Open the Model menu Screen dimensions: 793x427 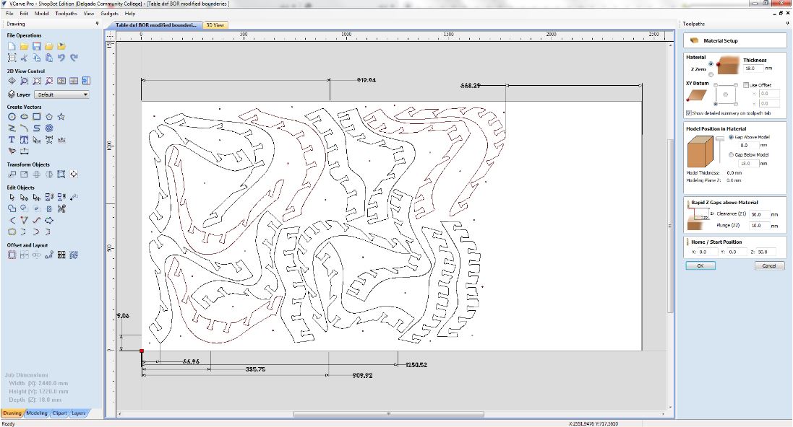41,14
